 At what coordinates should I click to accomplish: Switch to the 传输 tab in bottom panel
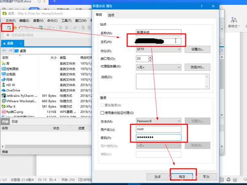[x=5, y=121]
